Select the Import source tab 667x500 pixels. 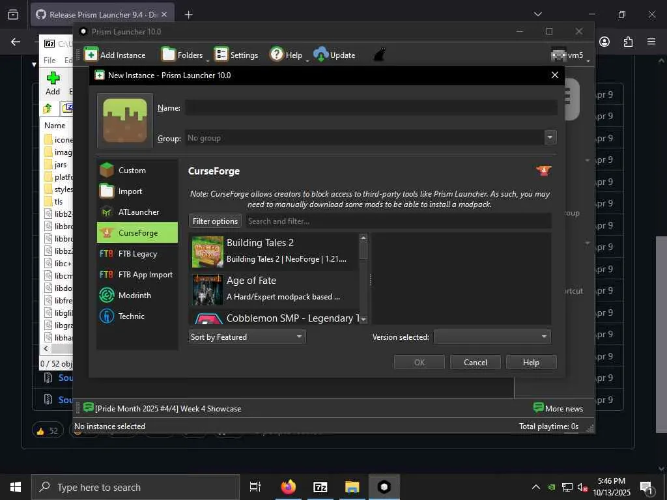click(x=137, y=191)
